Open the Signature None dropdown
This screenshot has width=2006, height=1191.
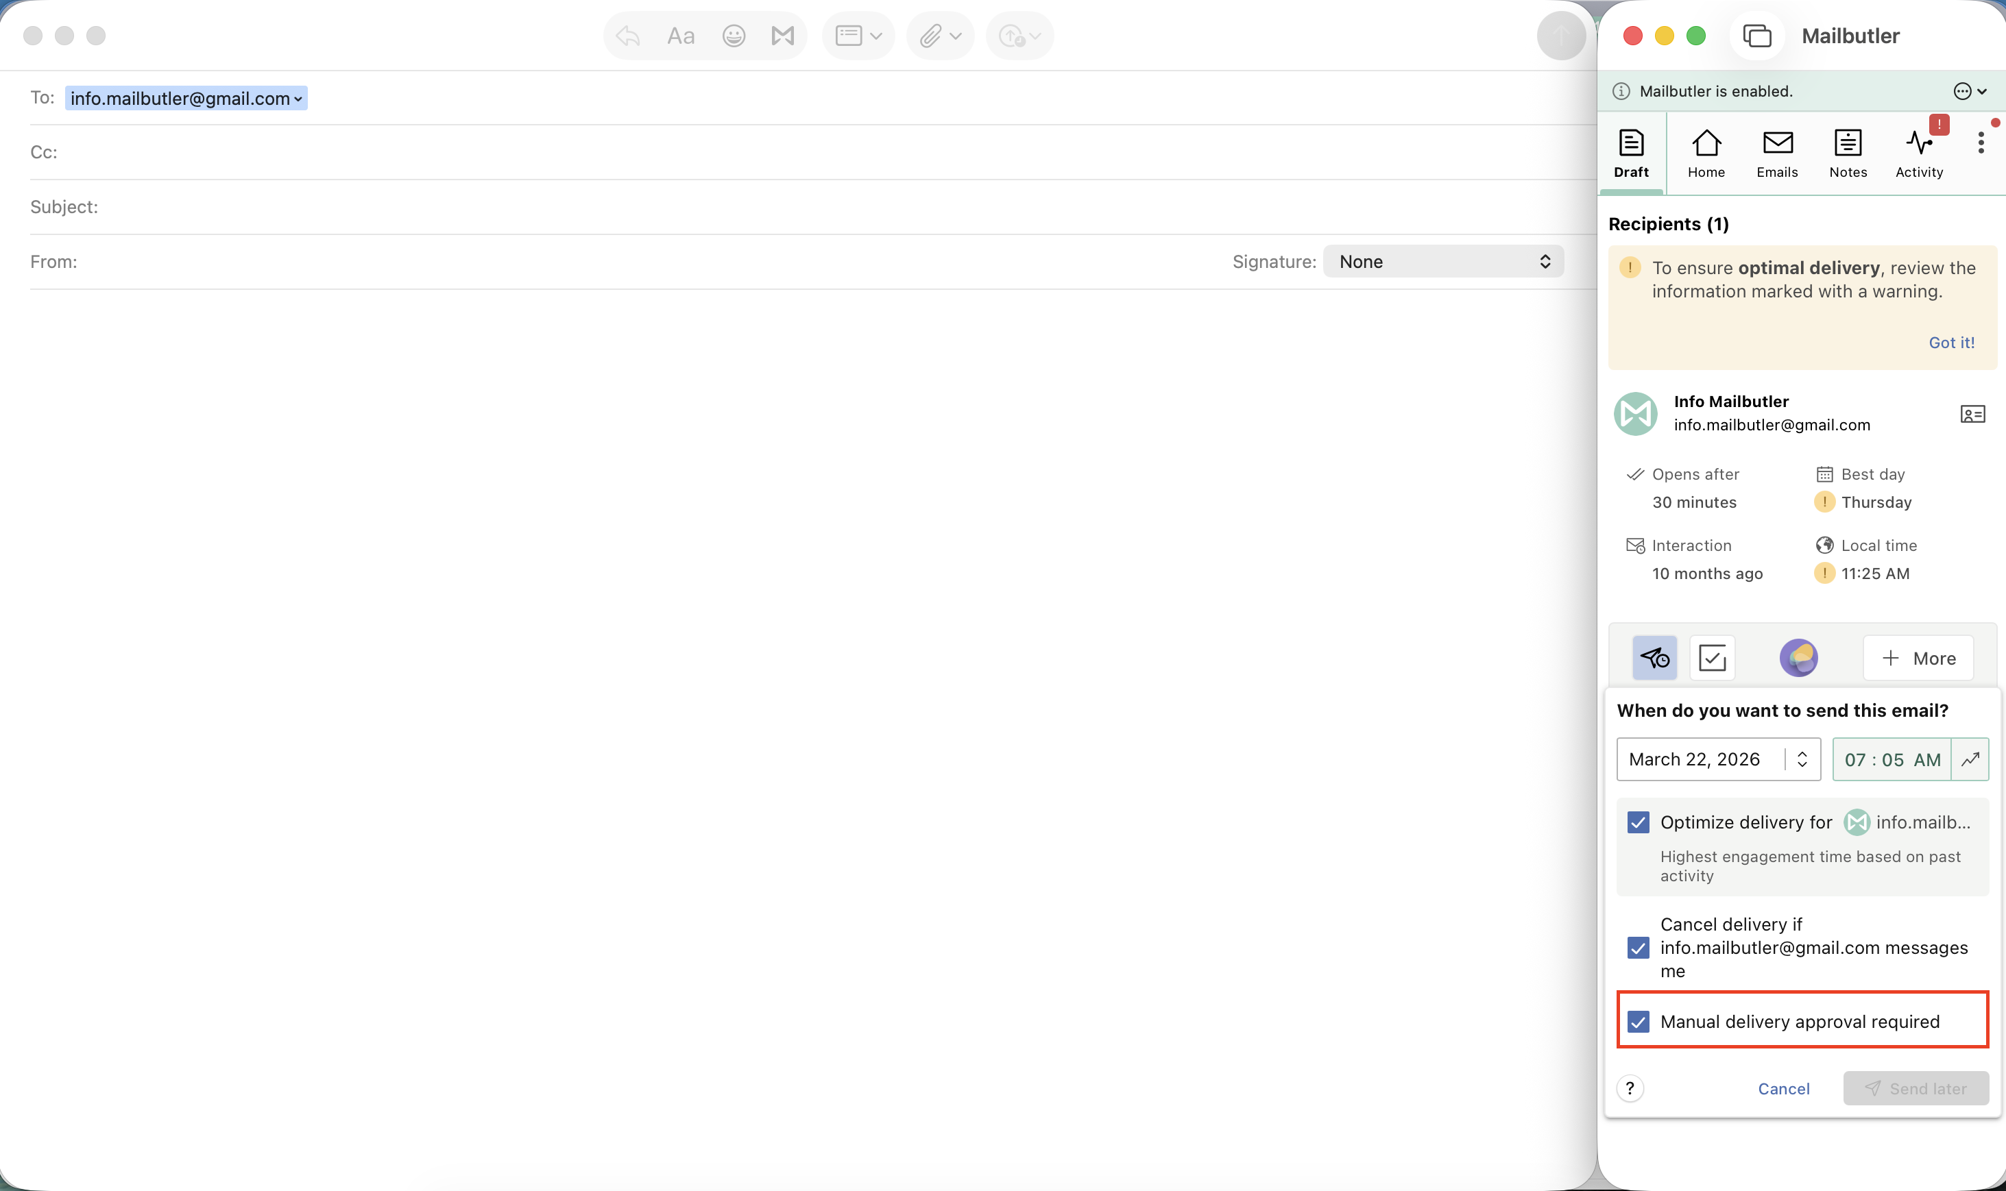pos(1442,262)
